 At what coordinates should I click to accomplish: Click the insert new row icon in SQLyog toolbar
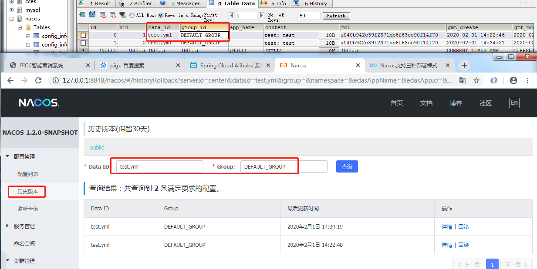(x=82, y=15)
